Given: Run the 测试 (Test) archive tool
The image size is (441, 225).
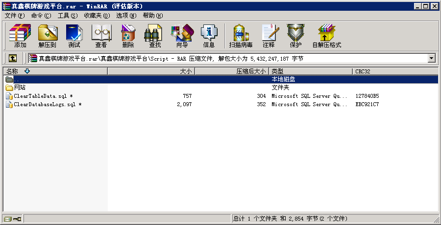Looking at the screenshot, I should click(74, 36).
